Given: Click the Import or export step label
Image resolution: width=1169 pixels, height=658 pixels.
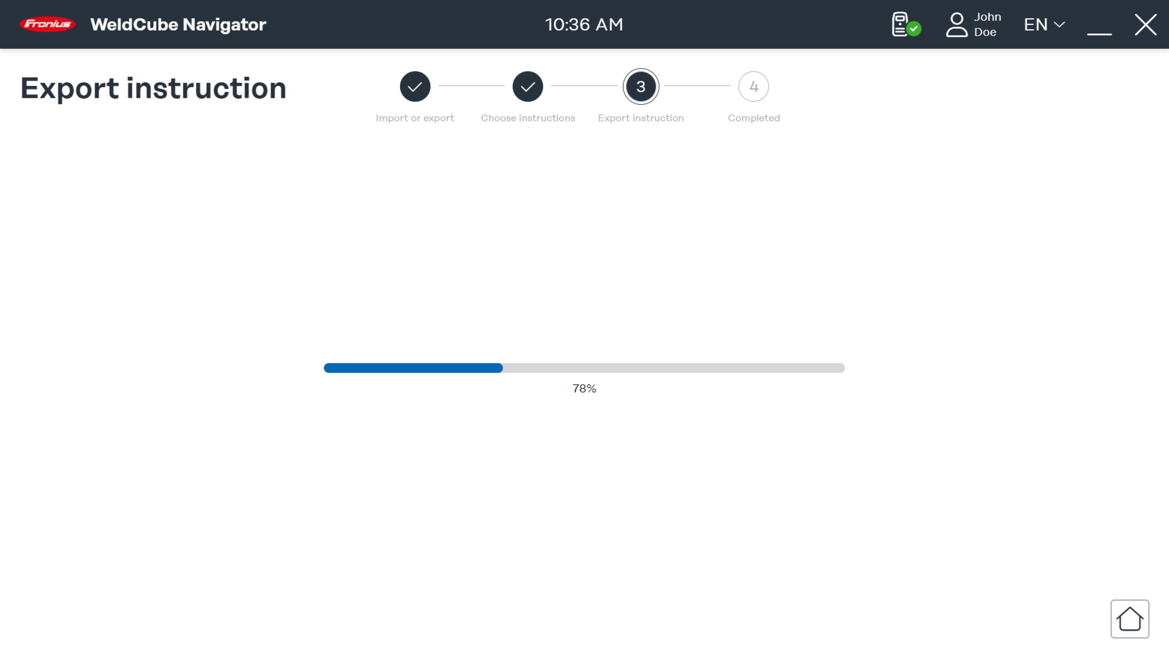Looking at the screenshot, I should pyautogui.click(x=415, y=118).
